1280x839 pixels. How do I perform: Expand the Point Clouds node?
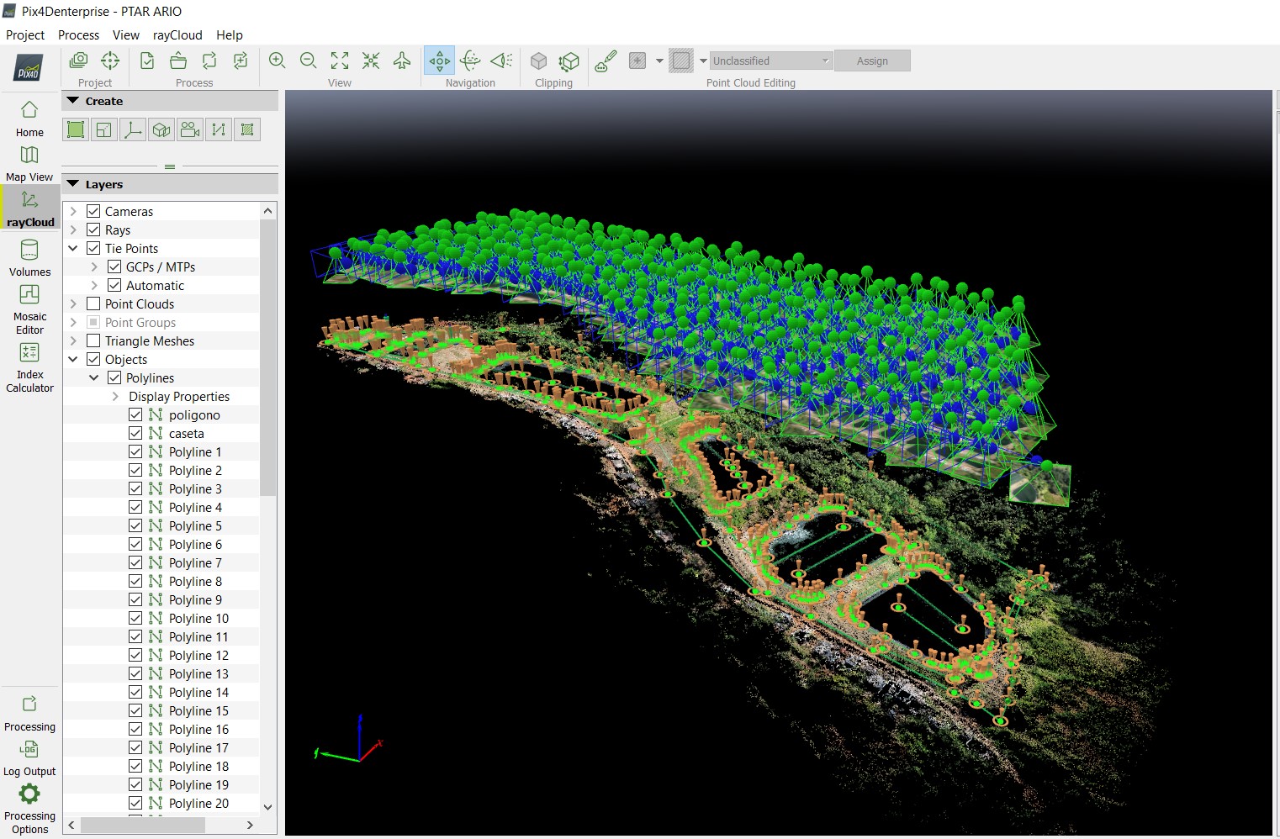(73, 303)
